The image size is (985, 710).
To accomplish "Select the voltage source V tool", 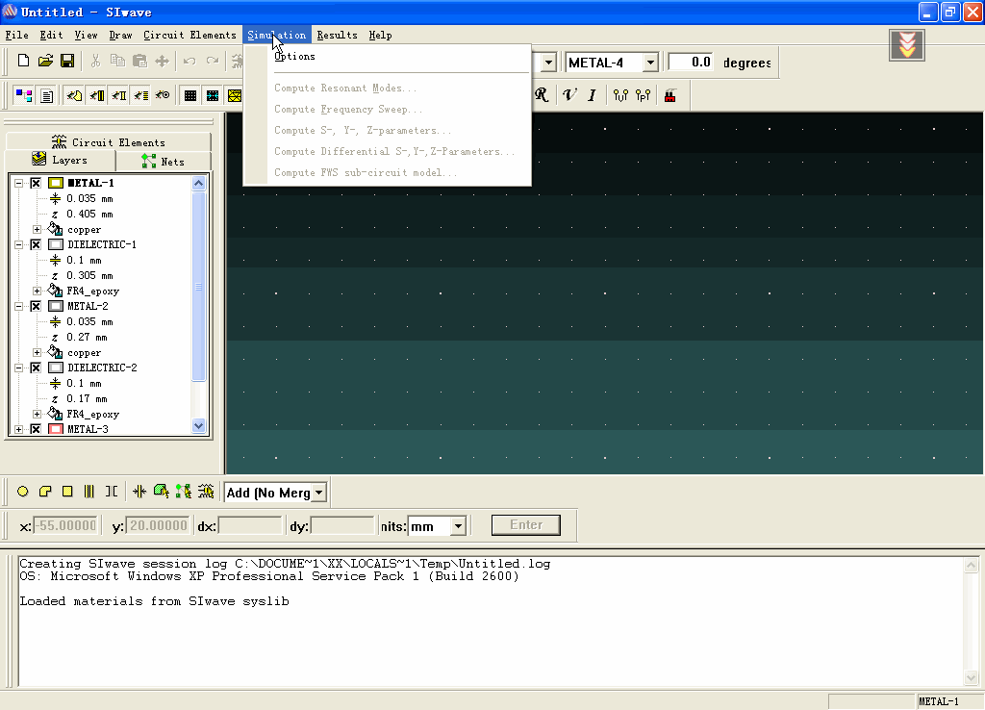I will pos(569,95).
